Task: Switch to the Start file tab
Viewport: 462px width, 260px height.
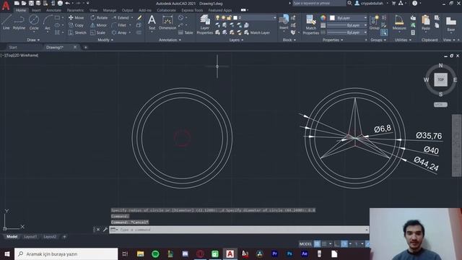Action: click(x=13, y=47)
